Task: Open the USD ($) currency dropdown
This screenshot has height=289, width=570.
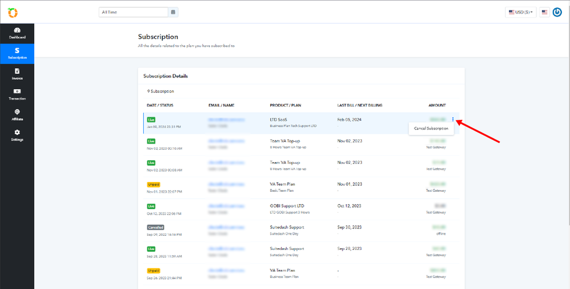Action: [521, 12]
